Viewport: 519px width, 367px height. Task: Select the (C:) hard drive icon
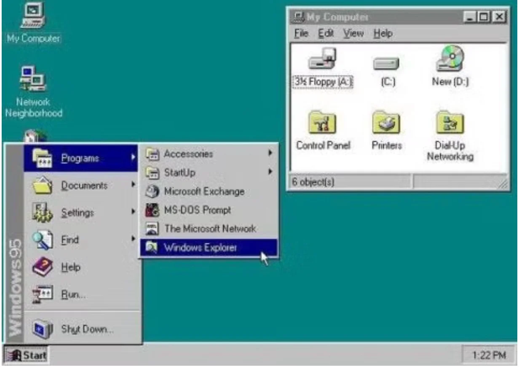click(x=386, y=64)
